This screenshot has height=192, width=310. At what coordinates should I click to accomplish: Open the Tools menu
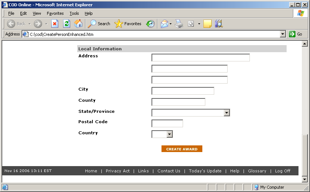(x=74, y=13)
